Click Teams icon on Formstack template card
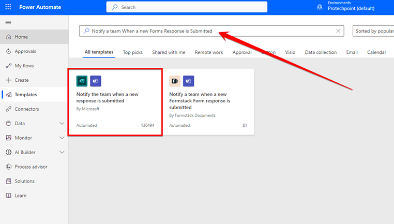Screen dimensions: 394x224 pos(188,81)
